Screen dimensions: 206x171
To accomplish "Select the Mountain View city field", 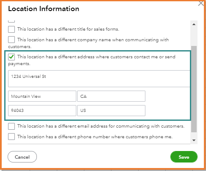I will (42, 96).
